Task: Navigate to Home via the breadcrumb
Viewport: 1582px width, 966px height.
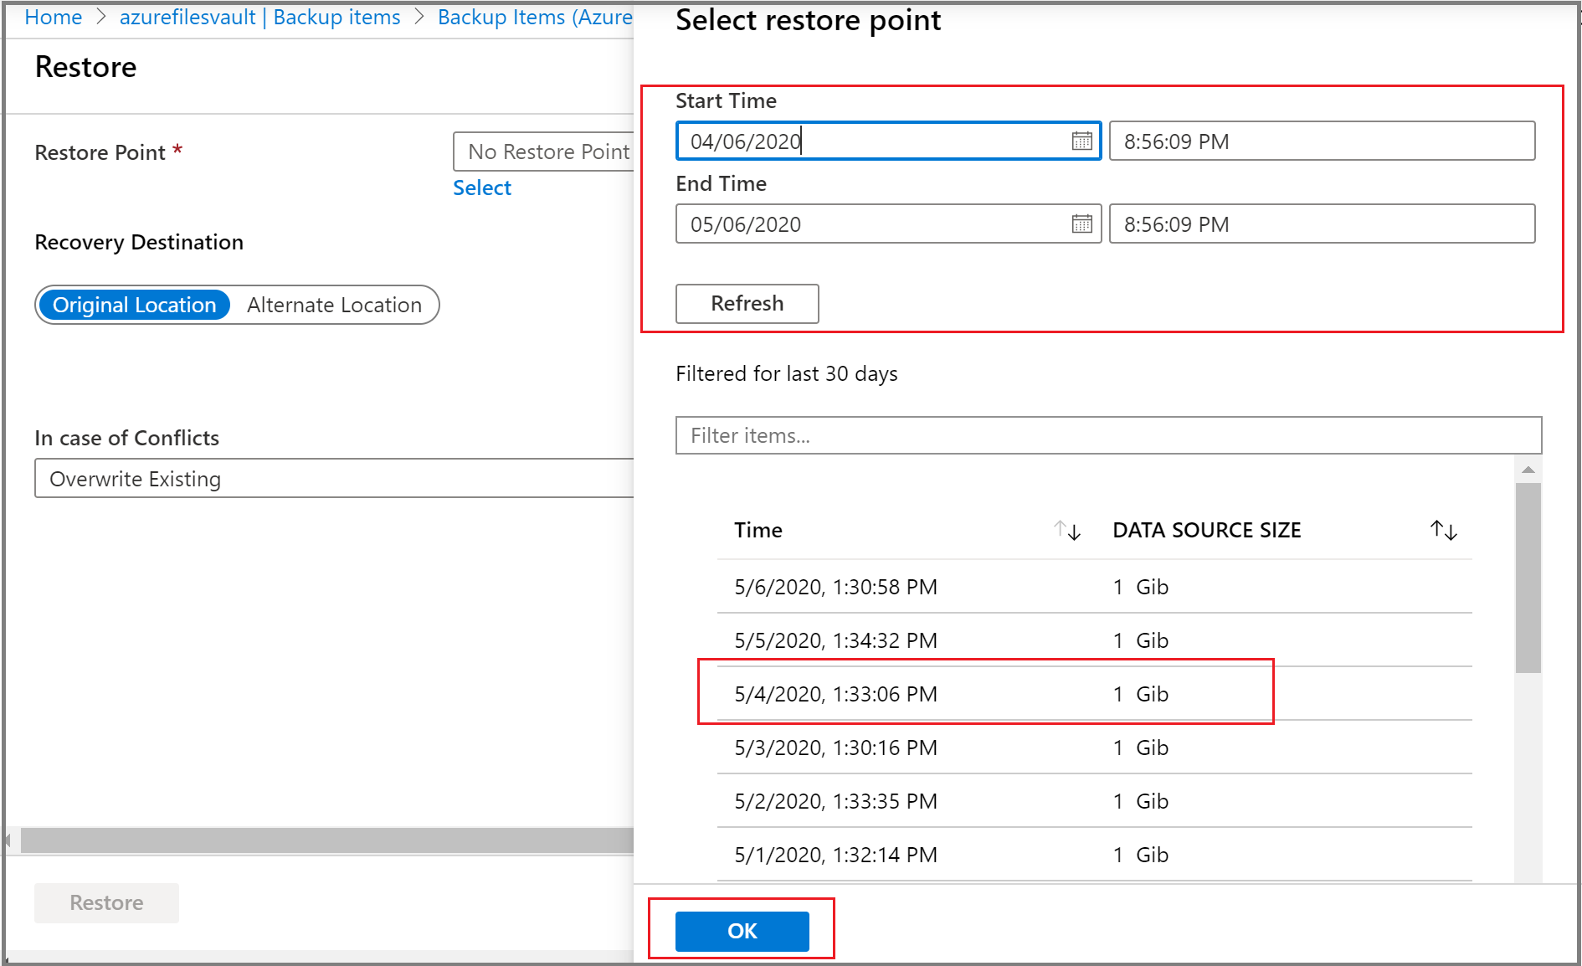Action: [52, 17]
